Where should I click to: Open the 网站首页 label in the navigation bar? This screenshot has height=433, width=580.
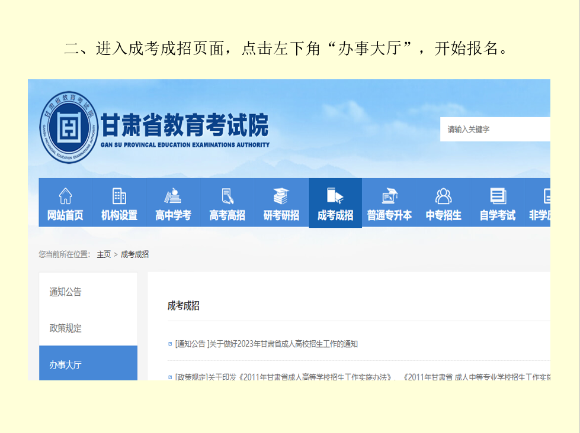click(x=65, y=216)
